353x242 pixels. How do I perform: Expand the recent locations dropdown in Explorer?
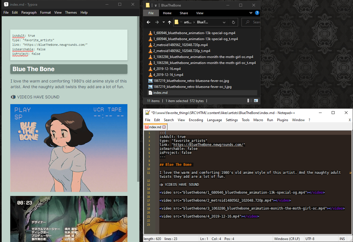pos(164,22)
